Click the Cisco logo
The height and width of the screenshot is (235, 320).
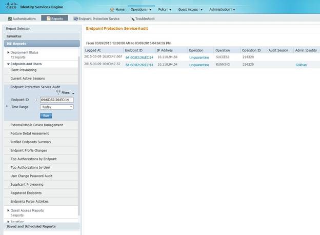tap(11, 6)
